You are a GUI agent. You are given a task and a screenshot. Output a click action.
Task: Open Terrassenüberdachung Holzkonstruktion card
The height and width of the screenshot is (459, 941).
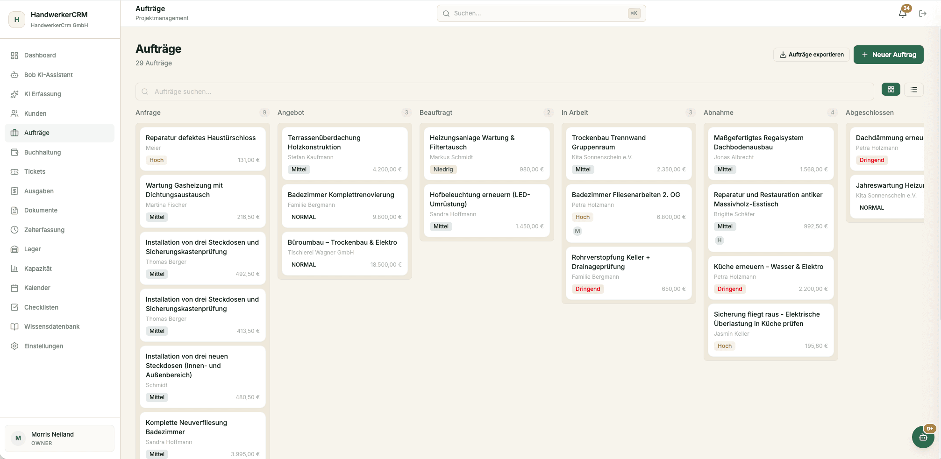click(345, 154)
